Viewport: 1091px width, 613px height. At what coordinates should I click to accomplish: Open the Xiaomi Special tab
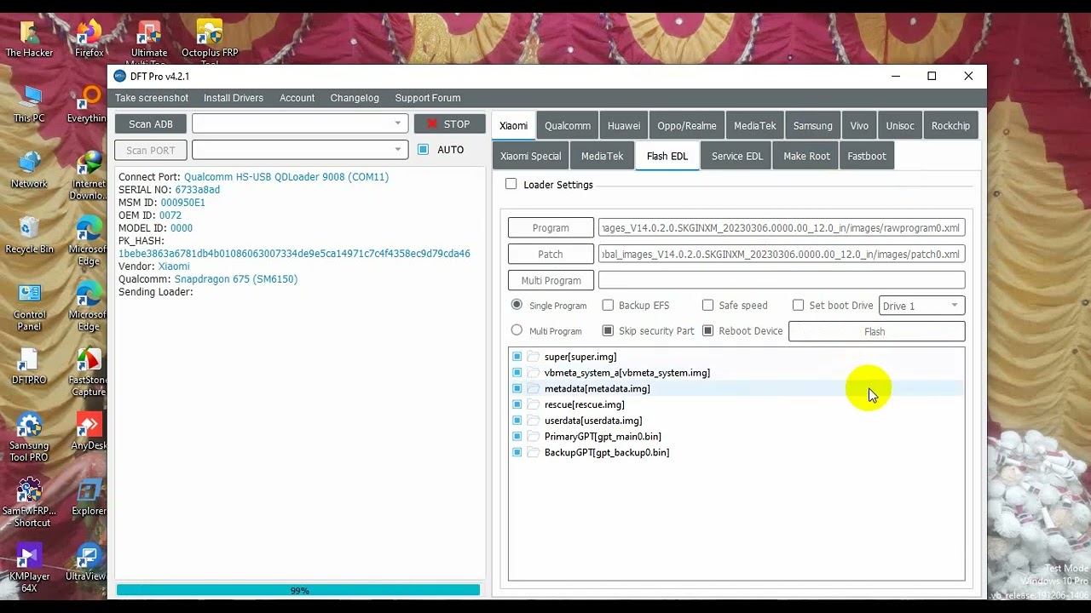[x=531, y=157]
